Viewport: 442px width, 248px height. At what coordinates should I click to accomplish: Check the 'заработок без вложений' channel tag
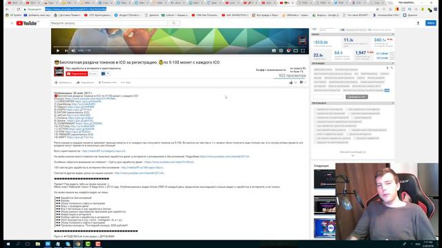pyautogui.click(x=316, y=113)
